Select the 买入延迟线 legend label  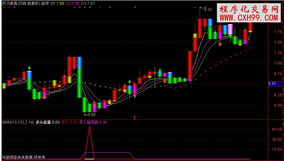(x=93, y=122)
